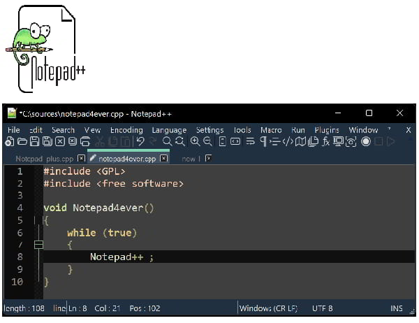
Task: Toggle the file monitoring eye icon
Action: [x=351, y=141]
